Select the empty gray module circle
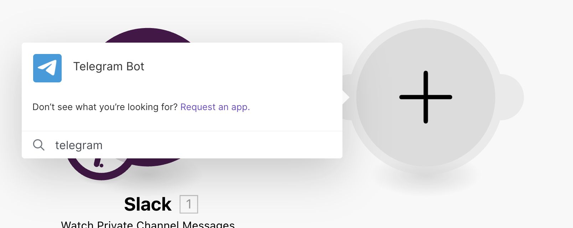573x228 pixels. tap(426, 97)
